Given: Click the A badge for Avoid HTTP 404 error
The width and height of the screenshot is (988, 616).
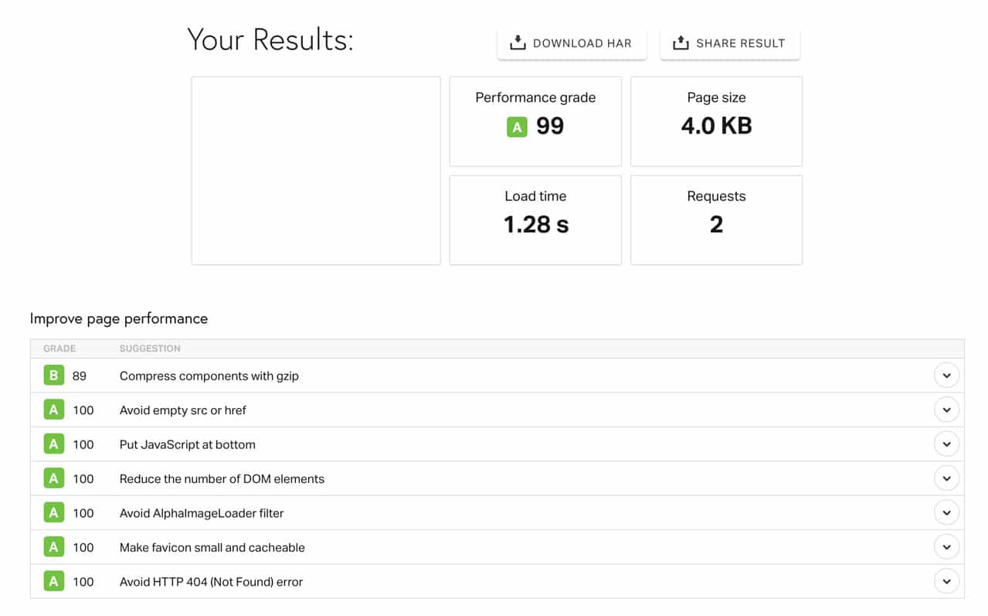Looking at the screenshot, I should coord(53,580).
